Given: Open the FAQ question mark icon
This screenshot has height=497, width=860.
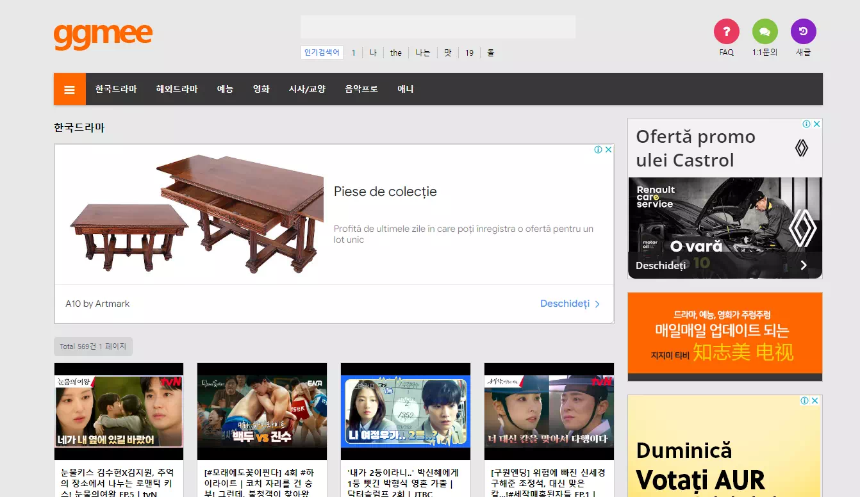Looking at the screenshot, I should (726, 31).
